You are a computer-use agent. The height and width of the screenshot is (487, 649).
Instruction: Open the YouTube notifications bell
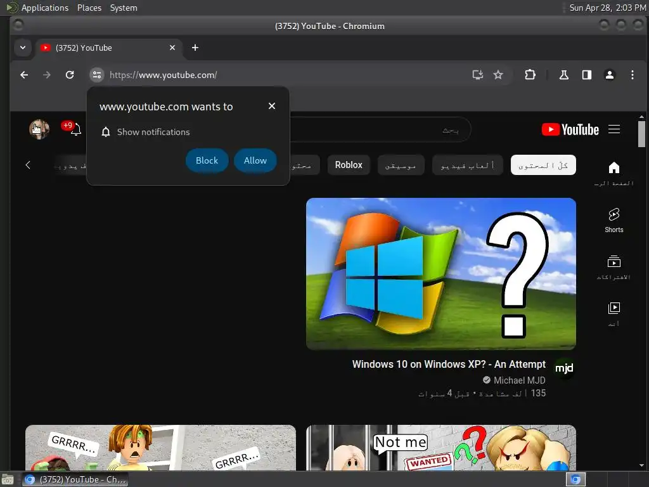click(x=75, y=129)
